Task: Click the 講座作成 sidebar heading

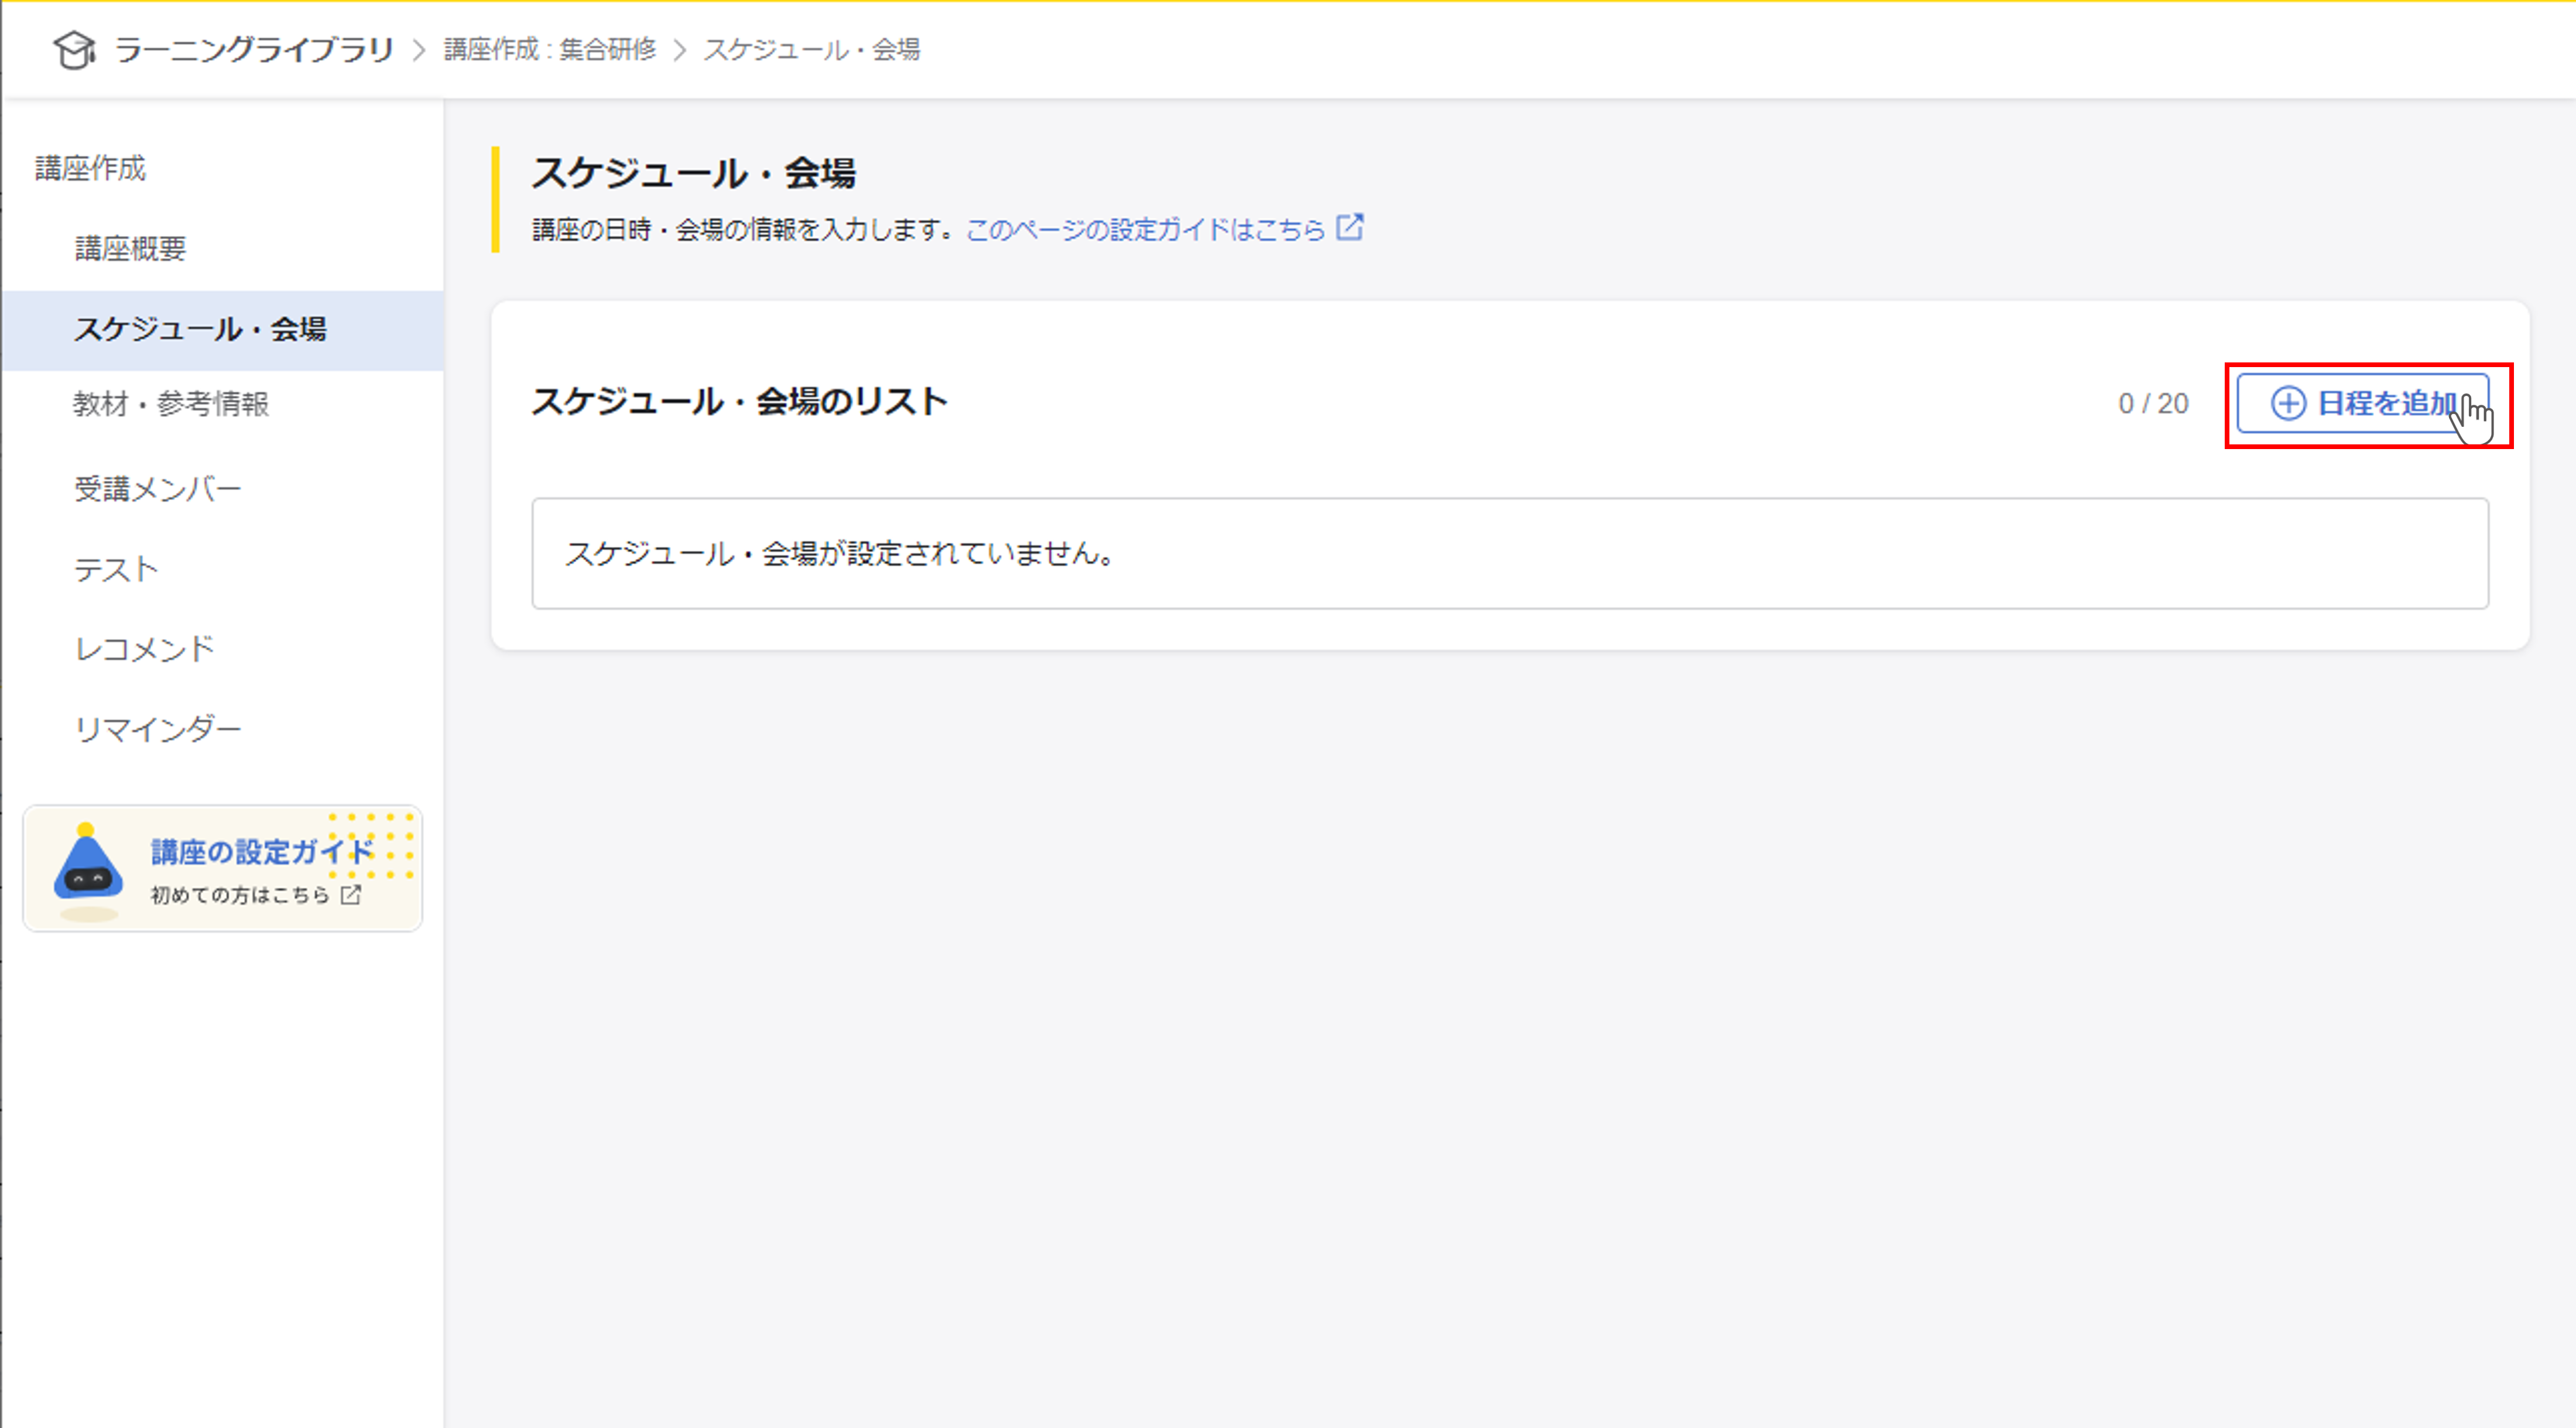Action: click(90, 168)
